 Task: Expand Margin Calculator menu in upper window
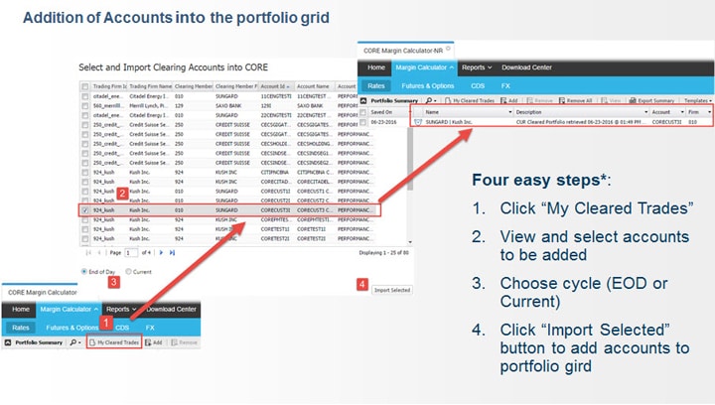coord(424,67)
